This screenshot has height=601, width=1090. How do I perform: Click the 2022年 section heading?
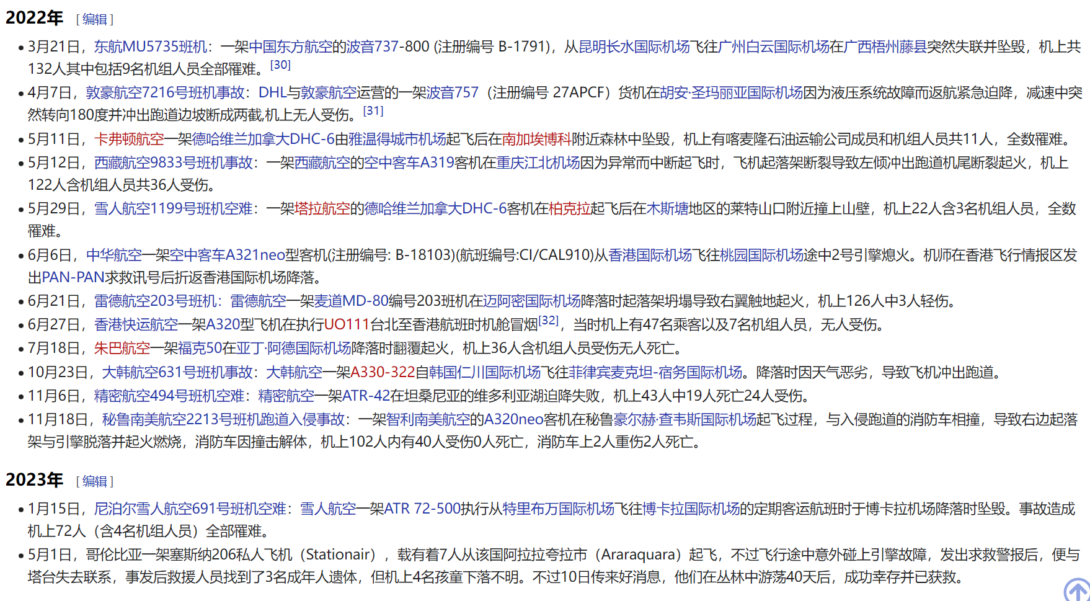pos(35,17)
